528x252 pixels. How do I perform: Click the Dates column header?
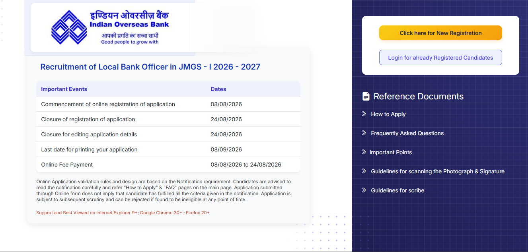[x=218, y=89]
